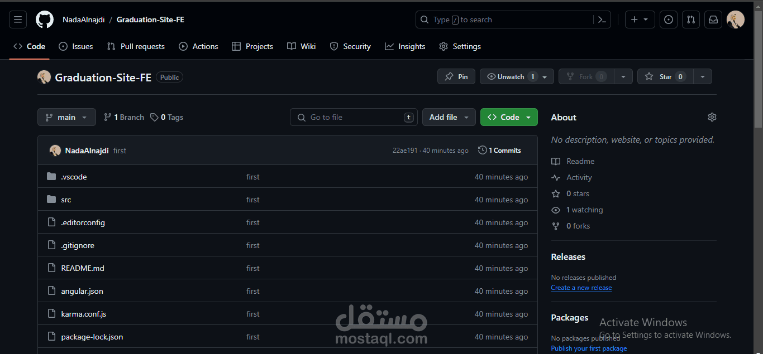Viewport: 763px width, 354px height.
Task: Open the user profile avatar menu
Action: (x=736, y=20)
